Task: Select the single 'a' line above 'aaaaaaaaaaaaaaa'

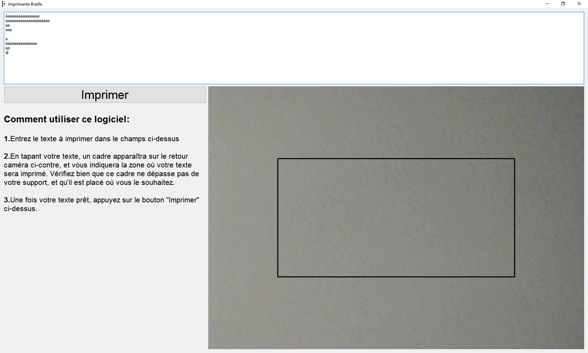Action: point(6,39)
